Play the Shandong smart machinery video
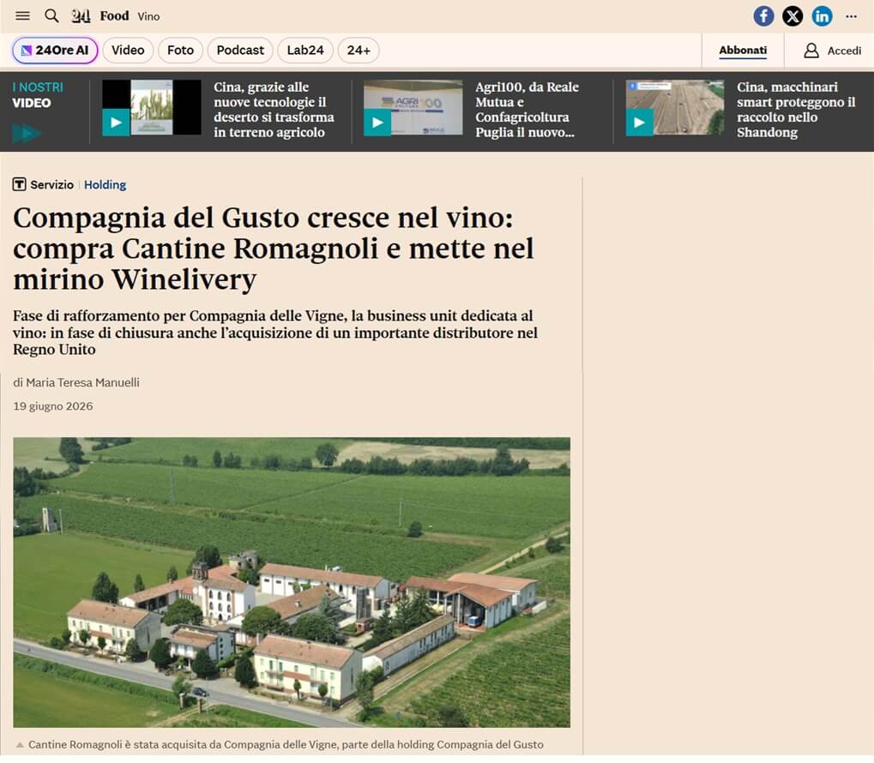 (639, 123)
